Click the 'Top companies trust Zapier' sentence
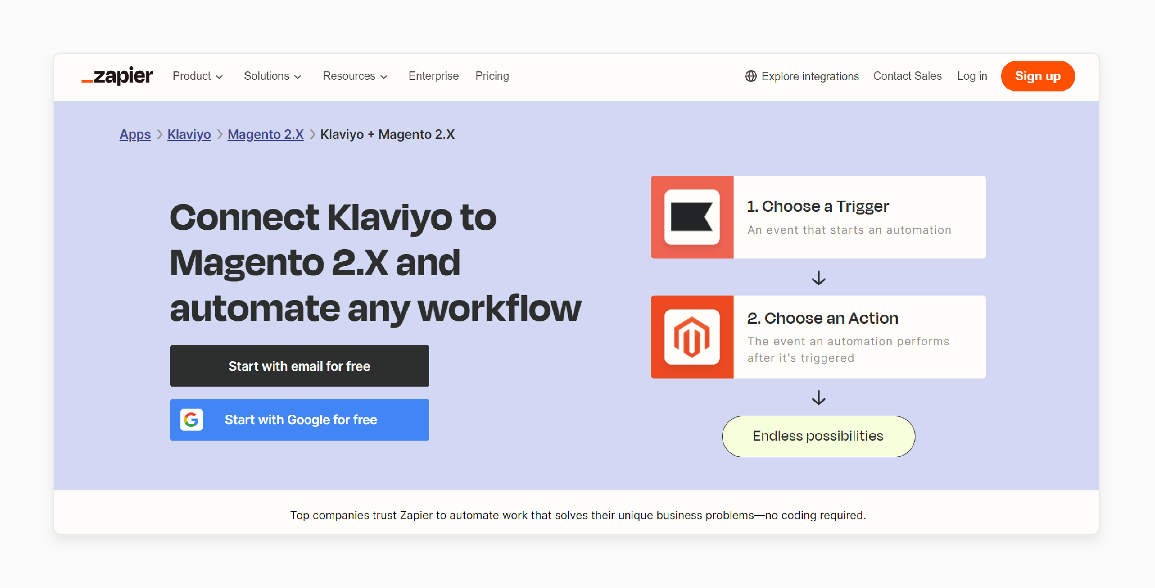 (577, 515)
